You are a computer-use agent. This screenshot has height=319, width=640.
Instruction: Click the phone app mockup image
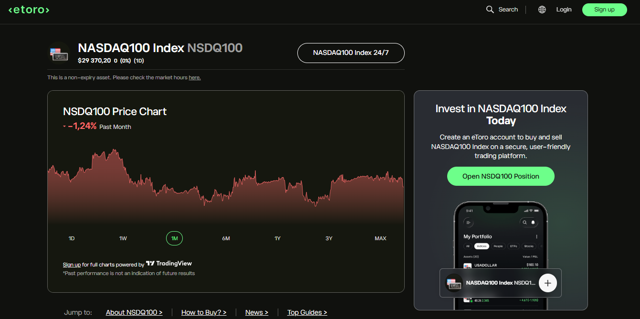[x=501, y=255]
